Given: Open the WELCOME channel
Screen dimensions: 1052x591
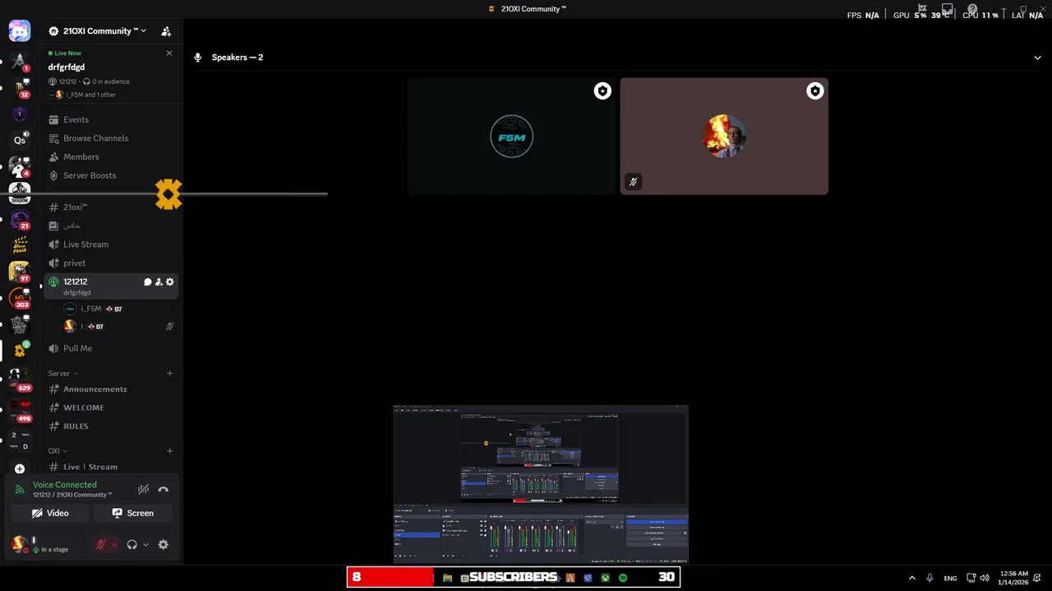Looking at the screenshot, I should (x=111, y=407).
